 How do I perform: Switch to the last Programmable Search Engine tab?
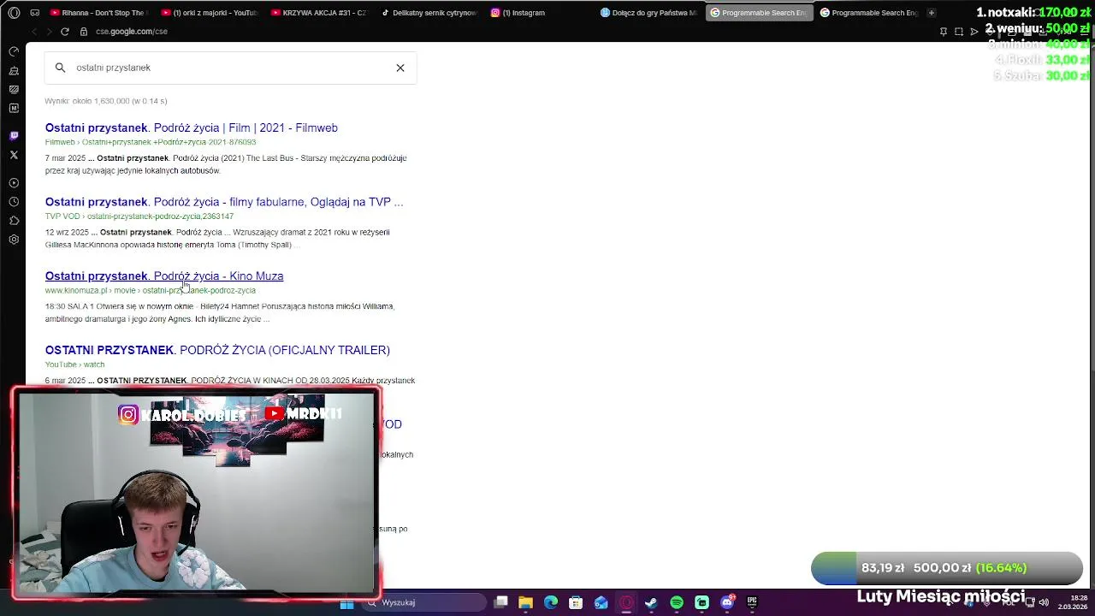[868, 13]
